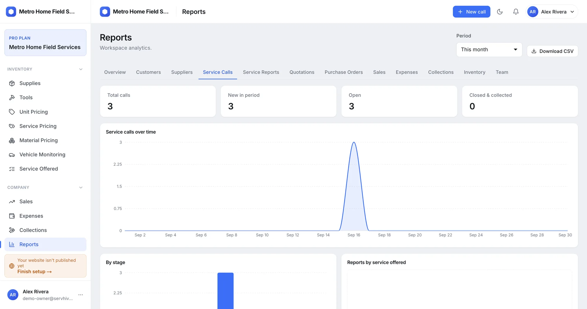
Task: Click the Sales trending arrow icon
Action: point(12,202)
